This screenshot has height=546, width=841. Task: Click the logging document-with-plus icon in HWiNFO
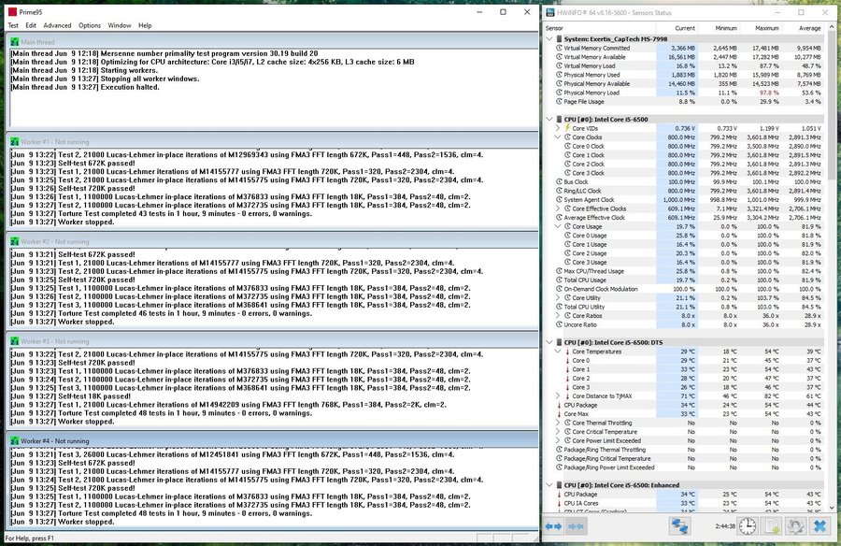tap(771, 526)
